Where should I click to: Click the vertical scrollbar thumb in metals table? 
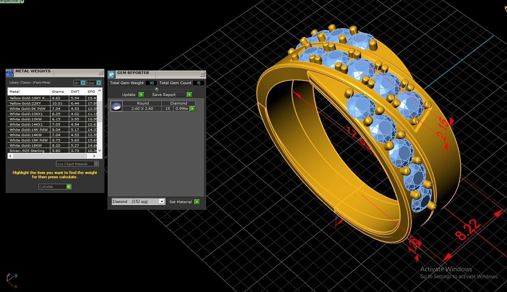100,112
